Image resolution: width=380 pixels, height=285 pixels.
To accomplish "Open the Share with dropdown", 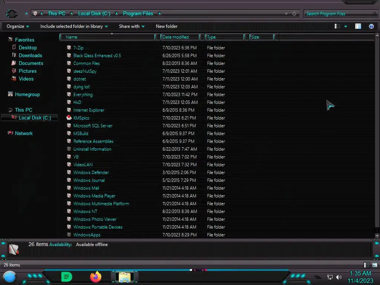I will click(132, 26).
